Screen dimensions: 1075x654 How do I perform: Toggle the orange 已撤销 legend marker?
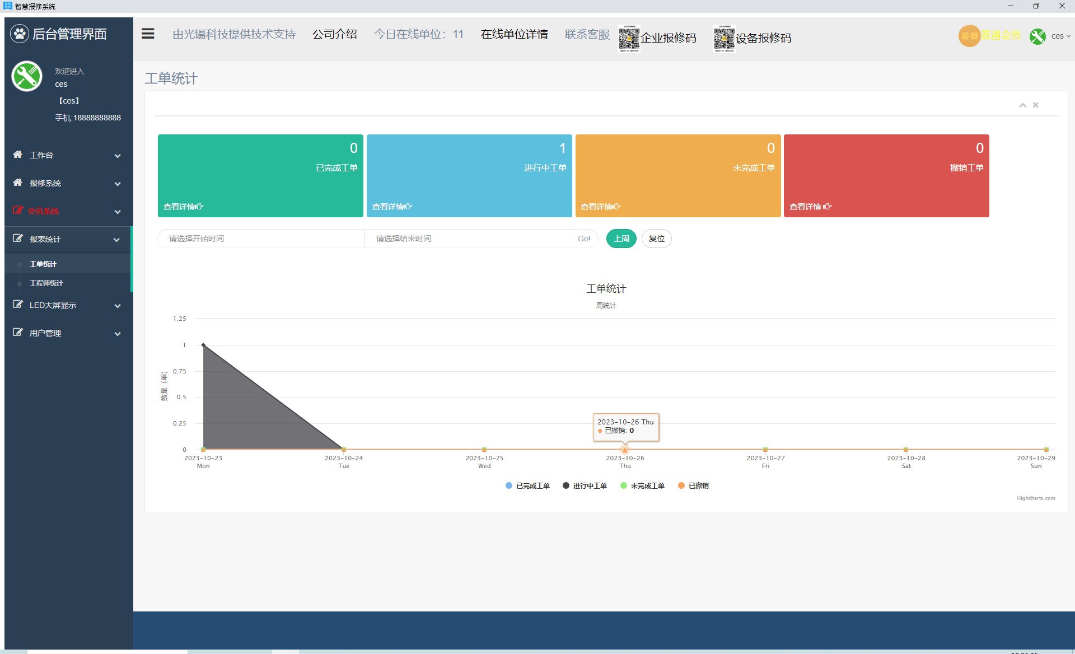[681, 486]
